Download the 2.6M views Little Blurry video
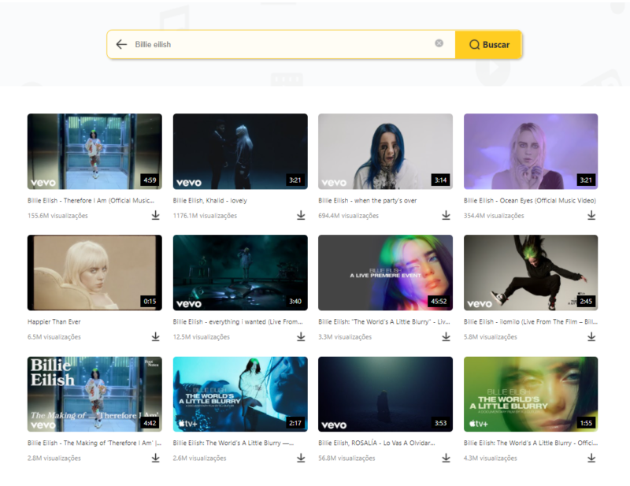 [301, 458]
